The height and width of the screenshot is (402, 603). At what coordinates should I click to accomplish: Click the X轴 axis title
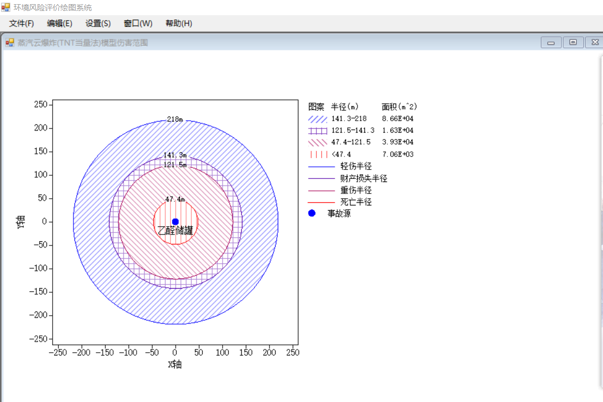[x=175, y=365]
